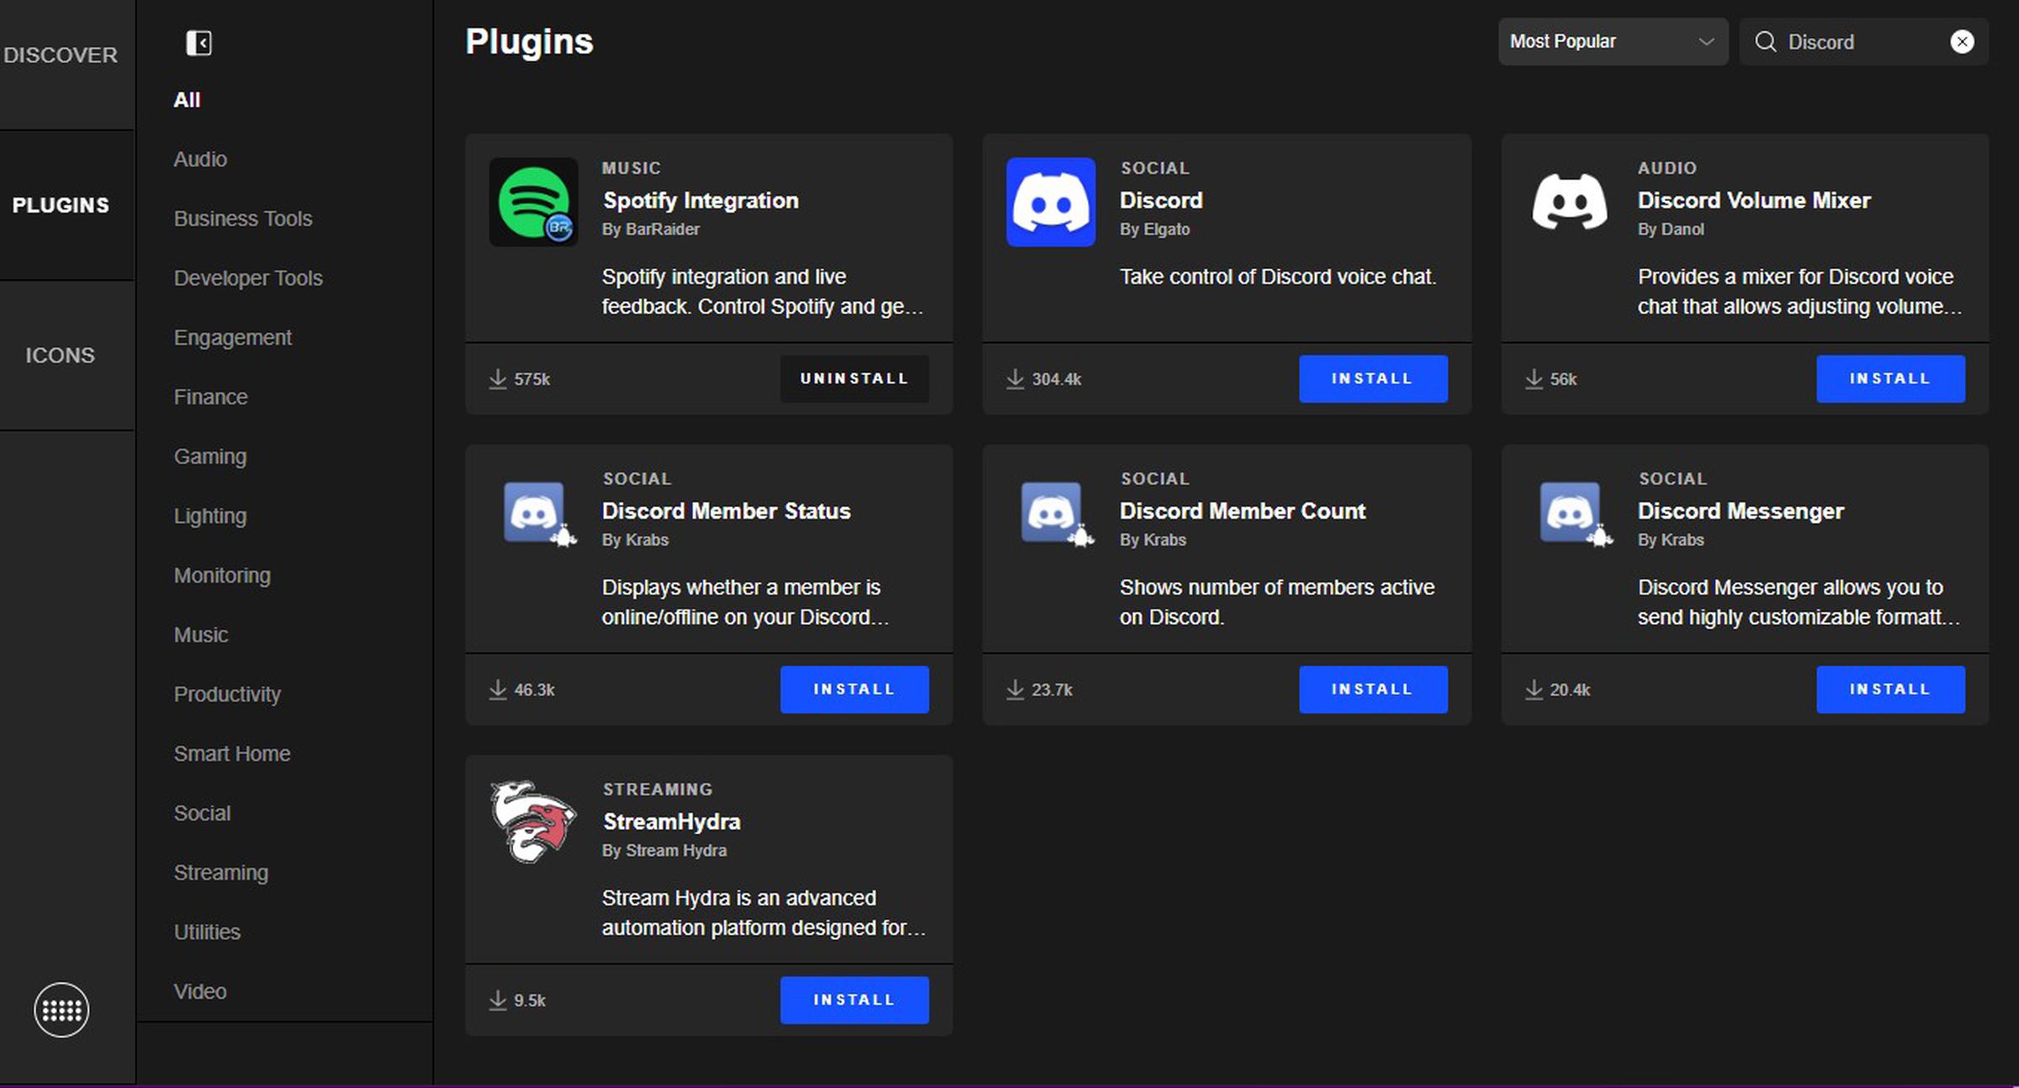This screenshot has width=2019, height=1088.
Task: Open the Discord Volume Mixer logo
Action: click(1569, 202)
